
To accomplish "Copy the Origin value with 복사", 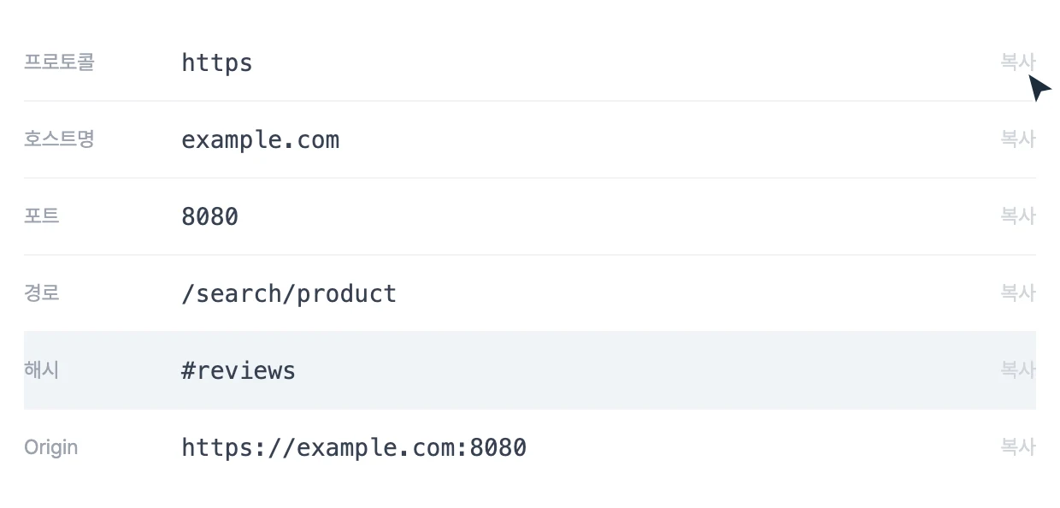I will click(1018, 447).
